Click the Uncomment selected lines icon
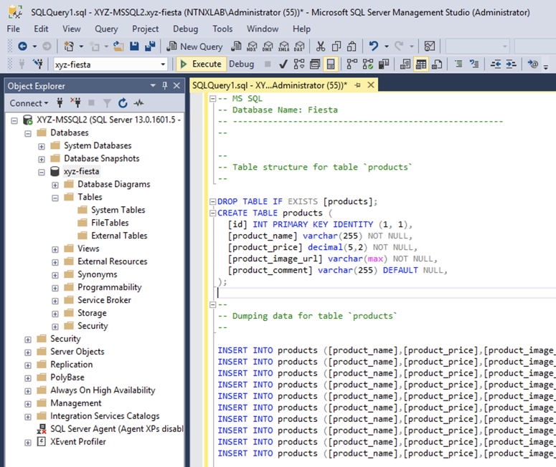This screenshot has width=556, height=467. [x=474, y=64]
